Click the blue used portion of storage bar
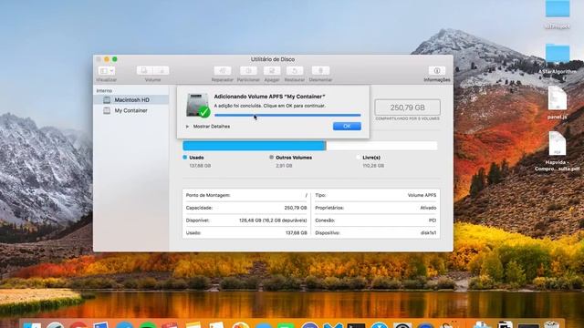 tap(255, 146)
